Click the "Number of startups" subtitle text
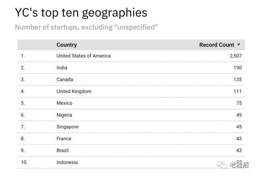This screenshot has width=257, height=176. 86,27
